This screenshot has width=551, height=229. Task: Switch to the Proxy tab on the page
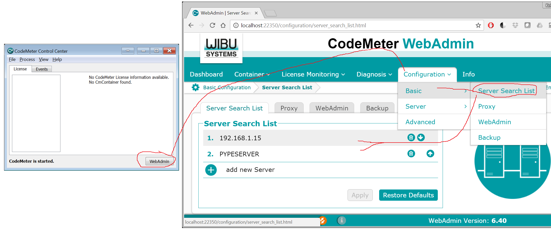[x=289, y=108]
